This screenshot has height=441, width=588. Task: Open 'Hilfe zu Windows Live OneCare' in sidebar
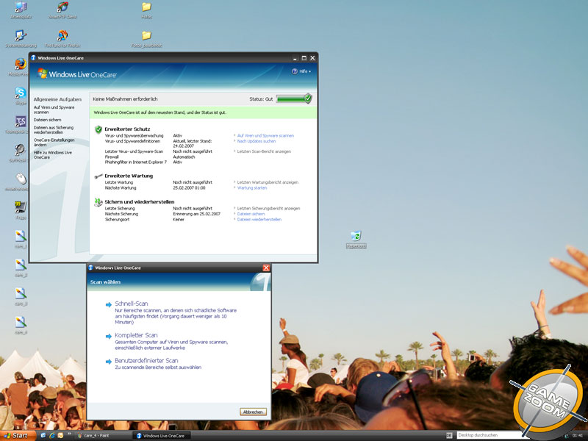pos(52,155)
